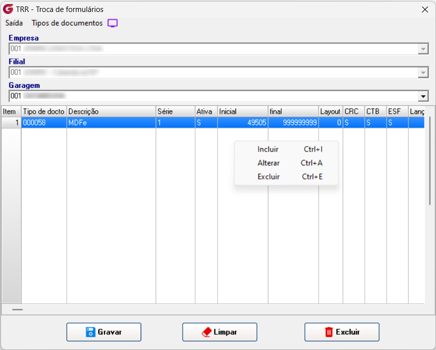Select the MDFe description cell

tap(111, 123)
